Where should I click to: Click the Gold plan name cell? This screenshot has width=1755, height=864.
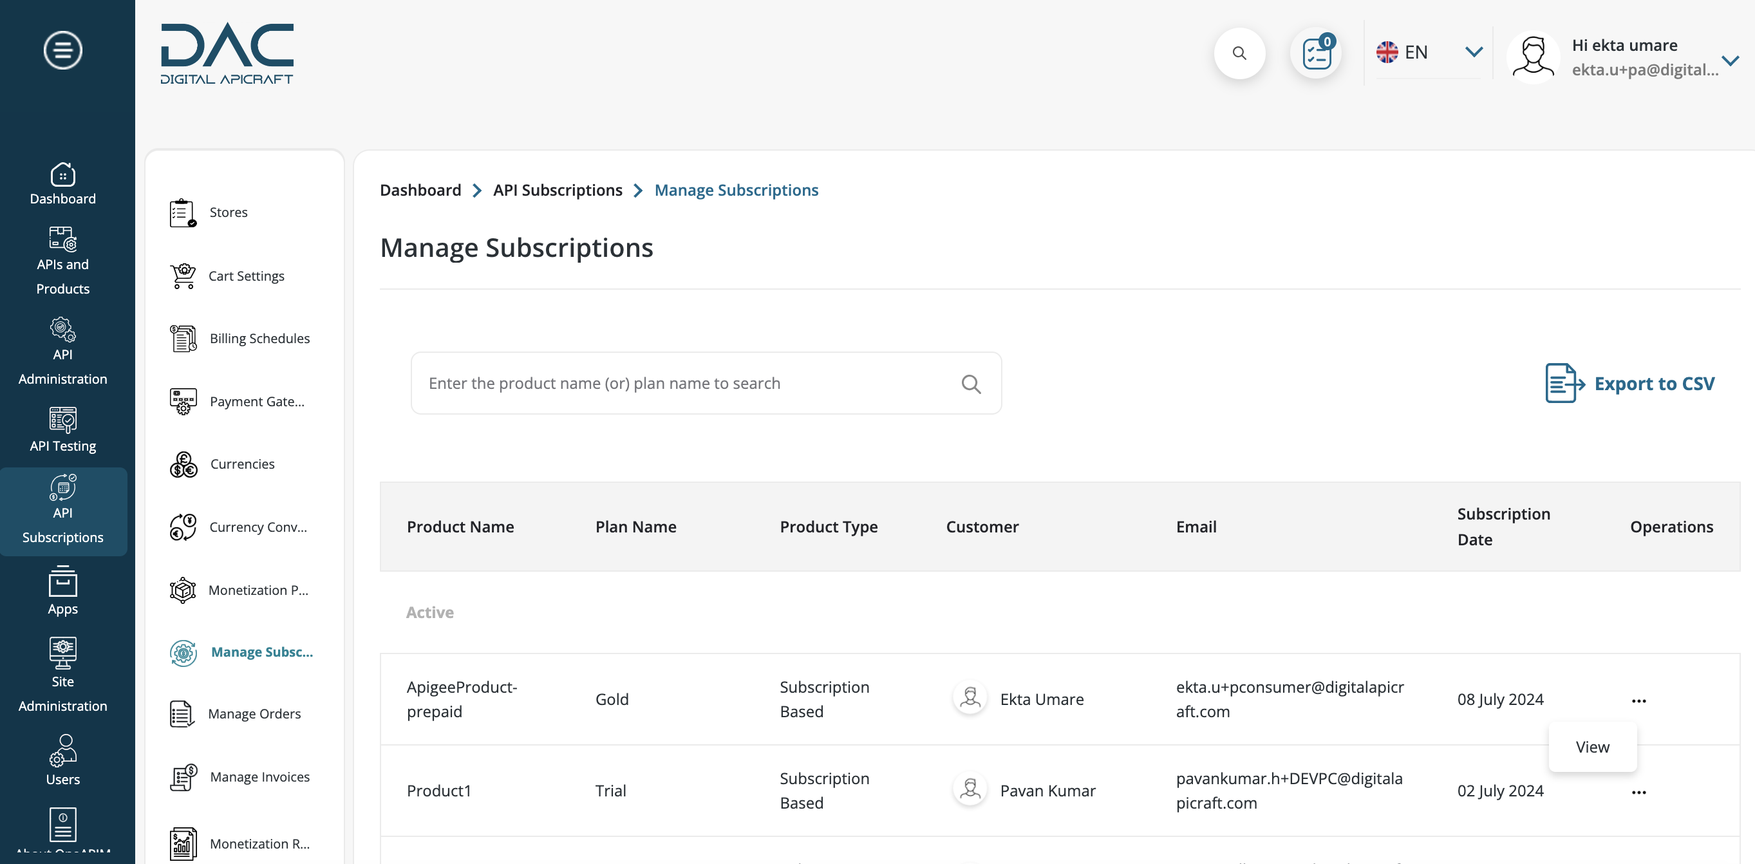(611, 699)
